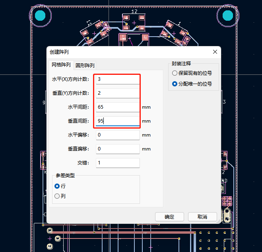
Task: Click the top-left cyan mounting hole
Action: coord(40,16)
